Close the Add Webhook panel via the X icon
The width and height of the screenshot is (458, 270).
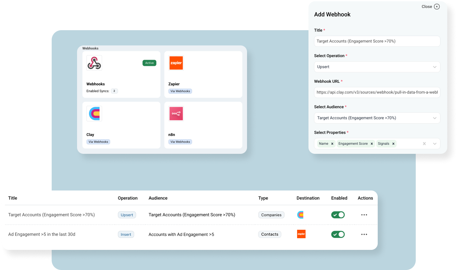[x=437, y=6]
